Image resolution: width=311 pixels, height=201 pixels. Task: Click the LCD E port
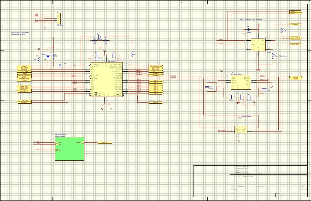[156, 103]
